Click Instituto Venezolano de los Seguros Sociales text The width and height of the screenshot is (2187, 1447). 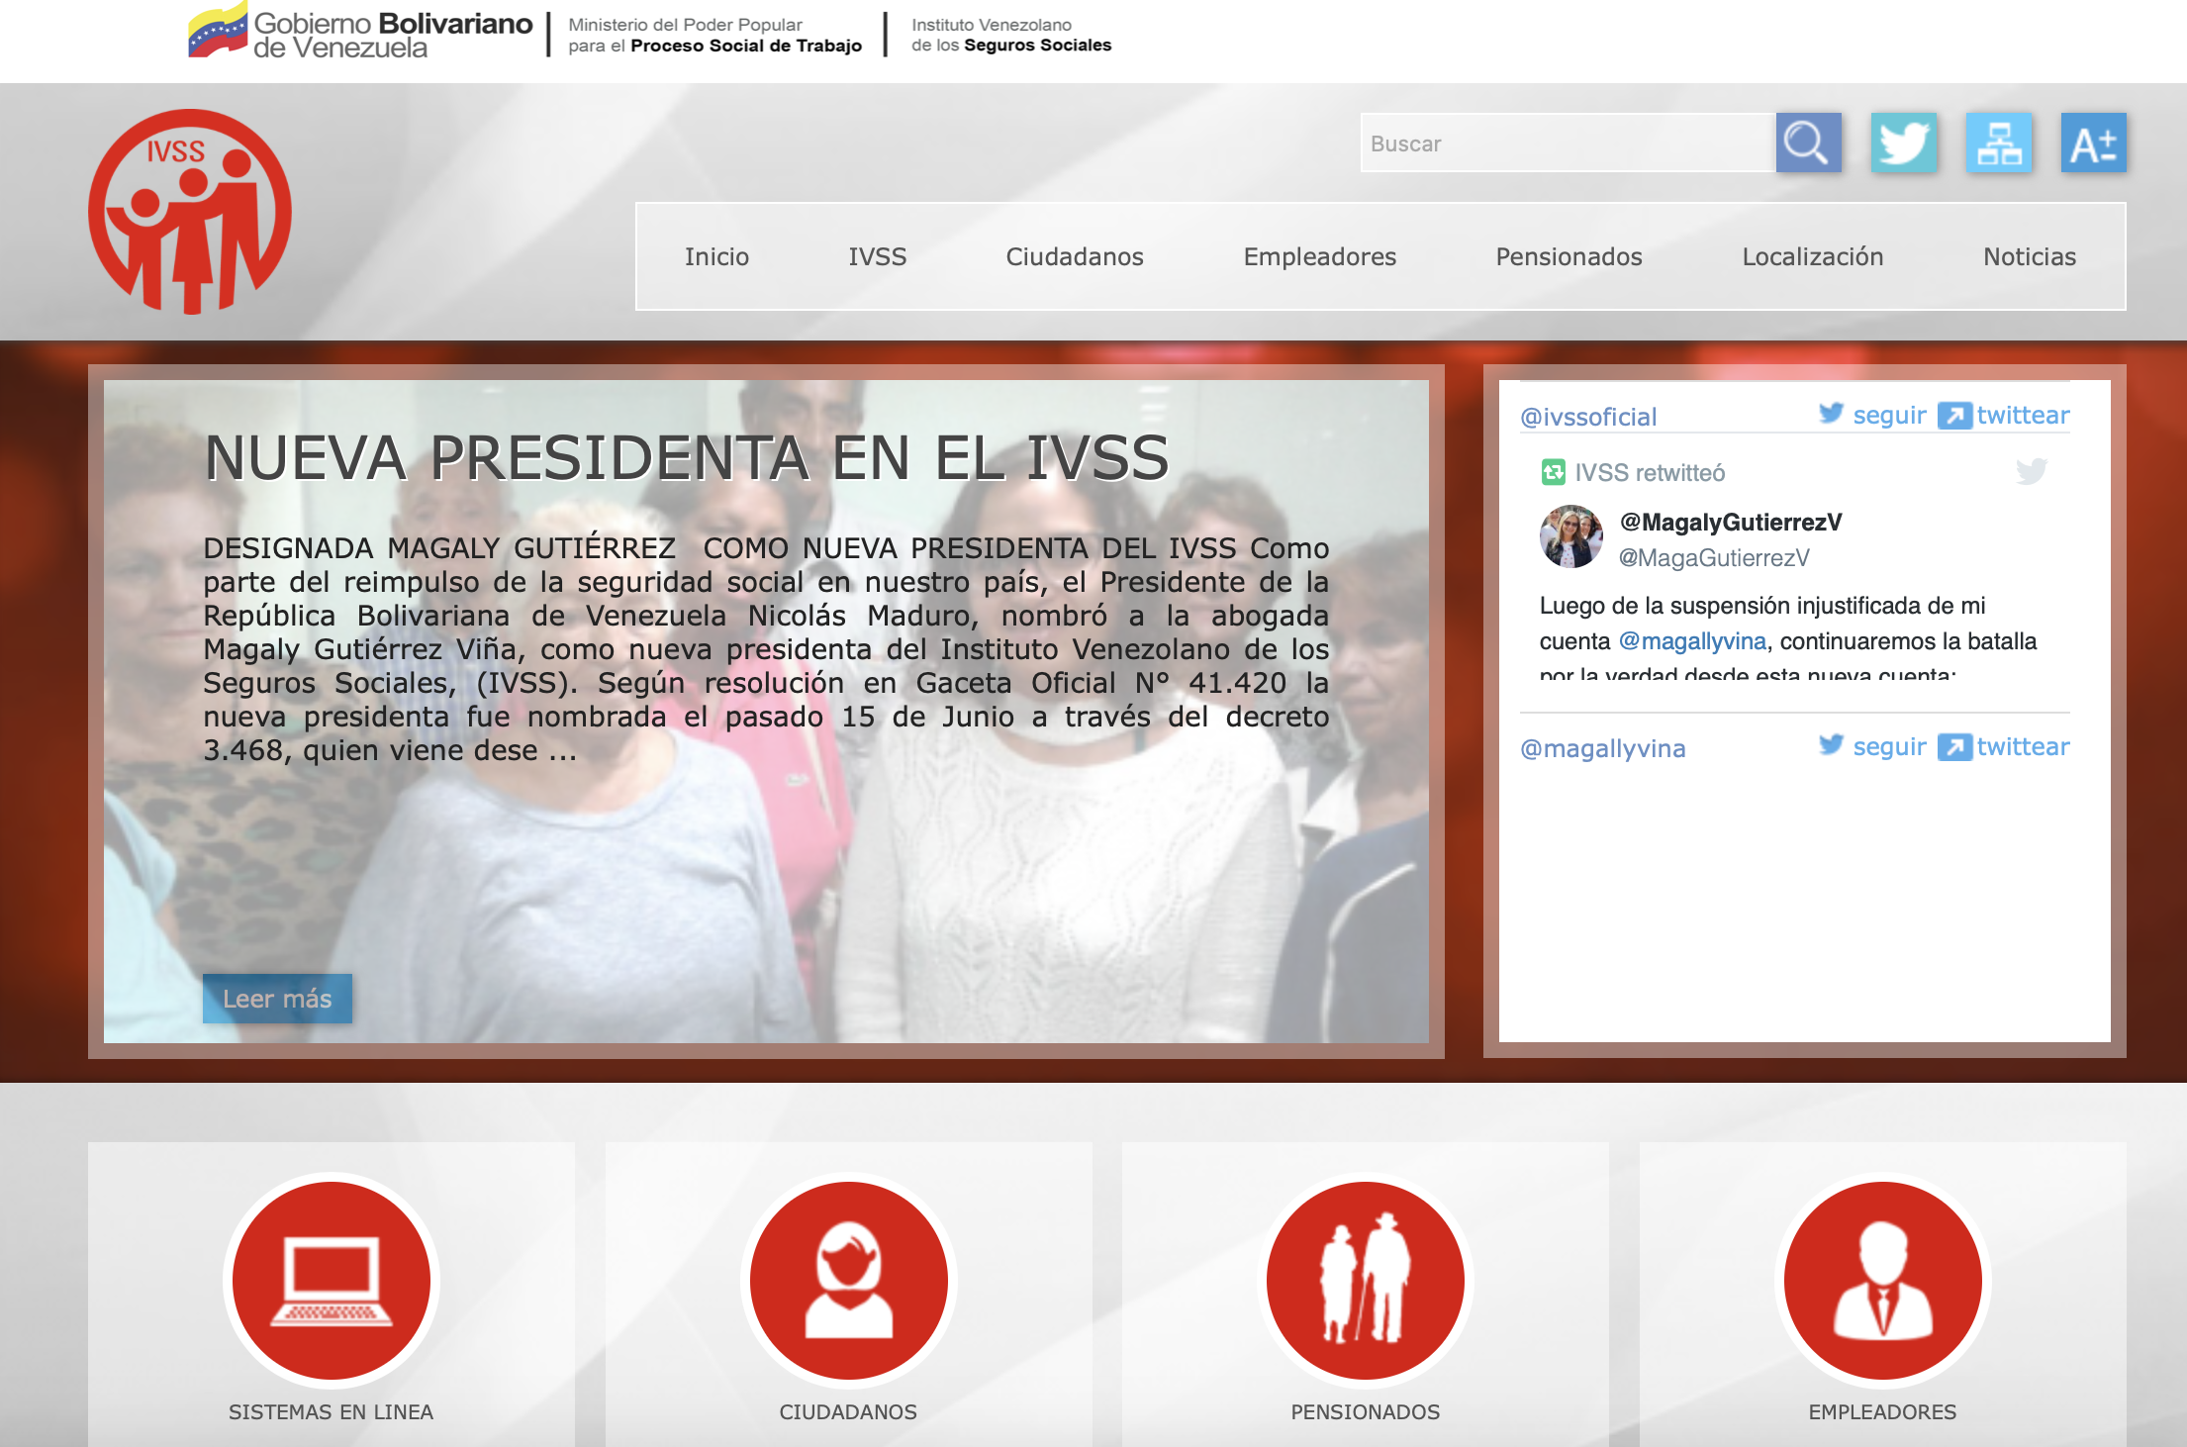point(1011,35)
